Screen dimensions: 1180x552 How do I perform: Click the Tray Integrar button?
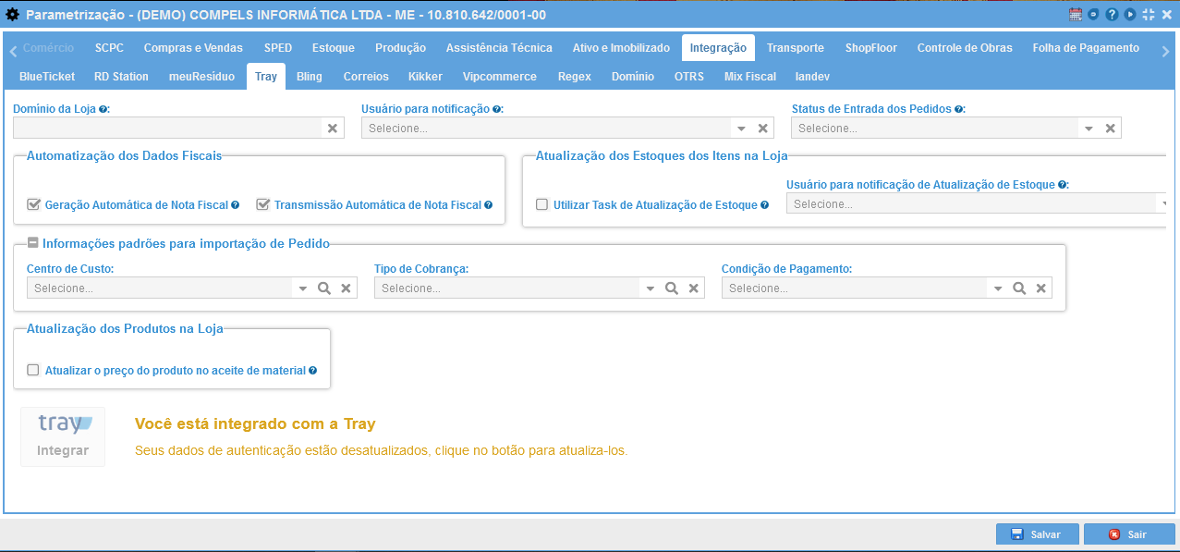(x=63, y=436)
